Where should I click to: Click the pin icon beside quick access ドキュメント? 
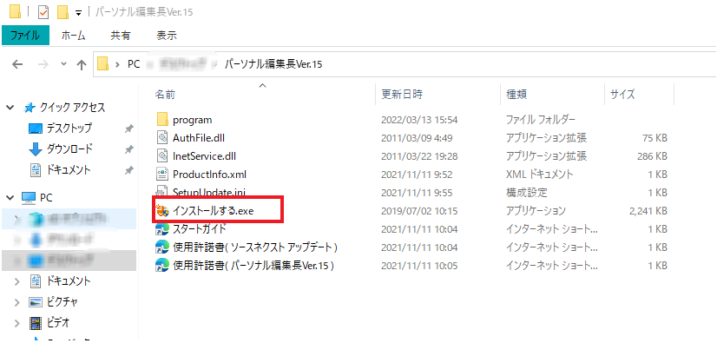(129, 170)
